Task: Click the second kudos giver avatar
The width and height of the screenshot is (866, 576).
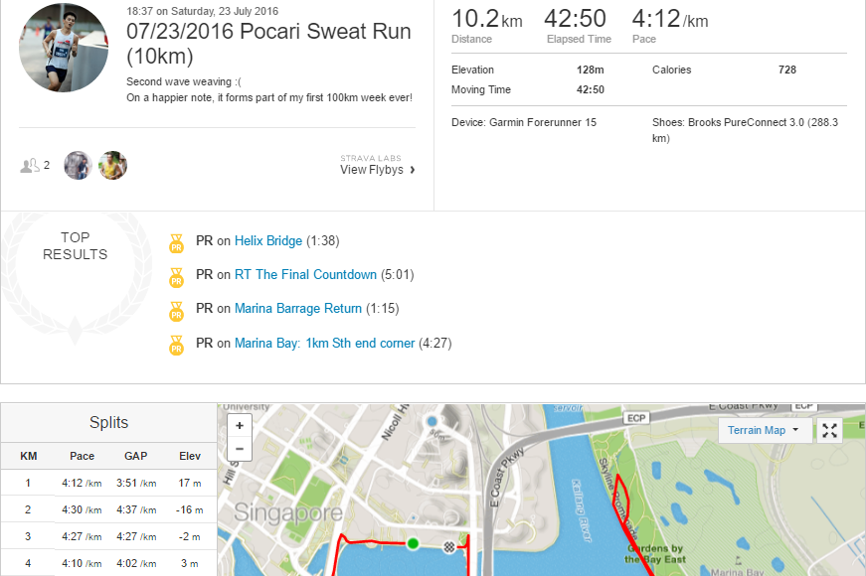Action: coord(112,165)
